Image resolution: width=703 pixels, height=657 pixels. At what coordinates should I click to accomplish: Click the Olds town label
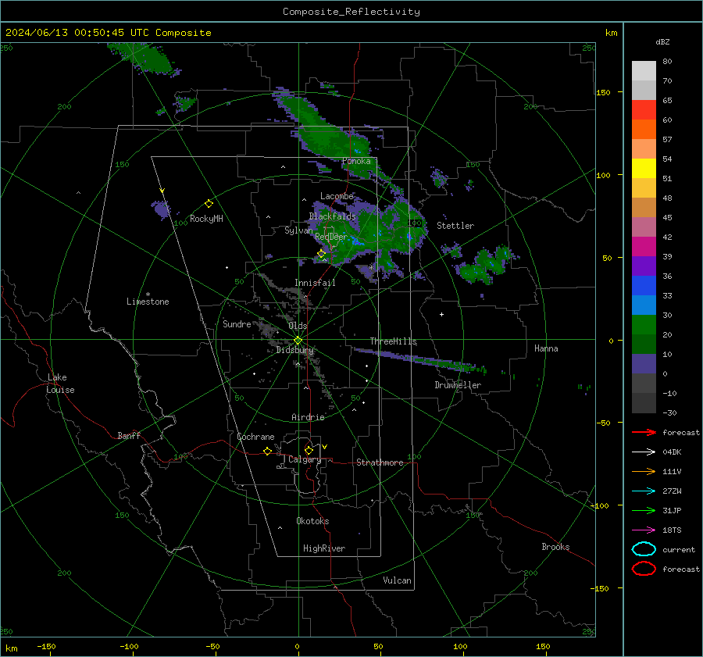pos(298,326)
